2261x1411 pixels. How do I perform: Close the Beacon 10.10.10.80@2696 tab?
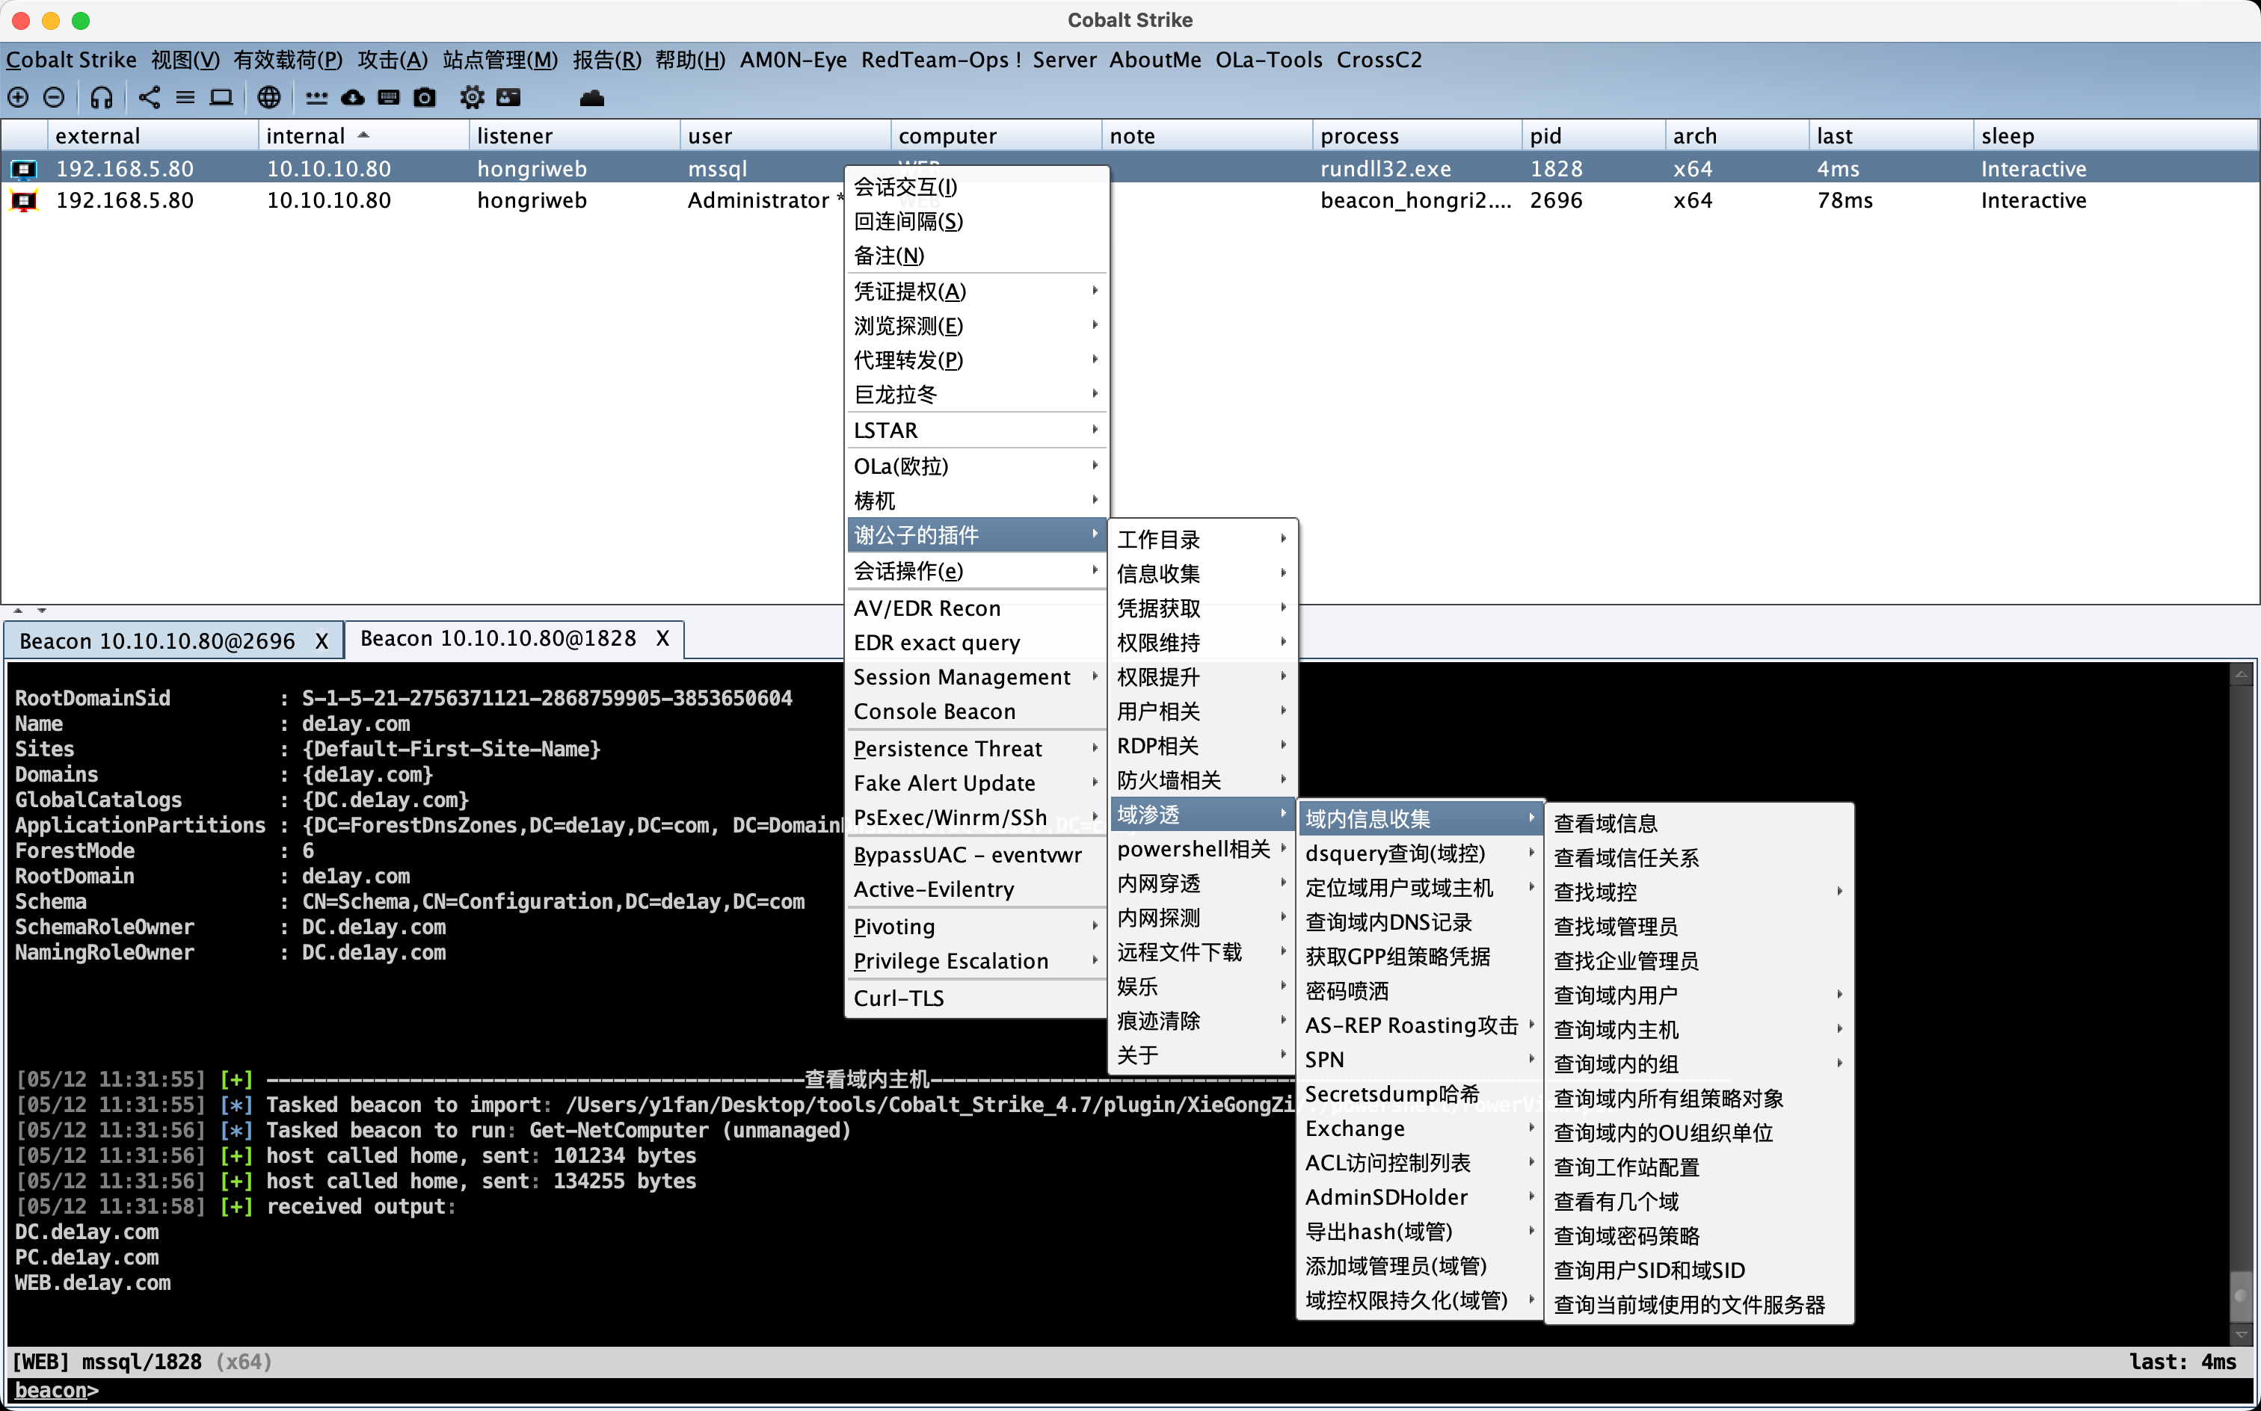(x=322, y=641)
